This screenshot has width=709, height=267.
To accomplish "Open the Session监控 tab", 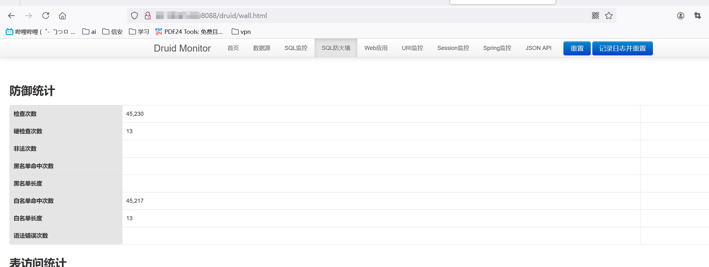I will click(453, 48).
